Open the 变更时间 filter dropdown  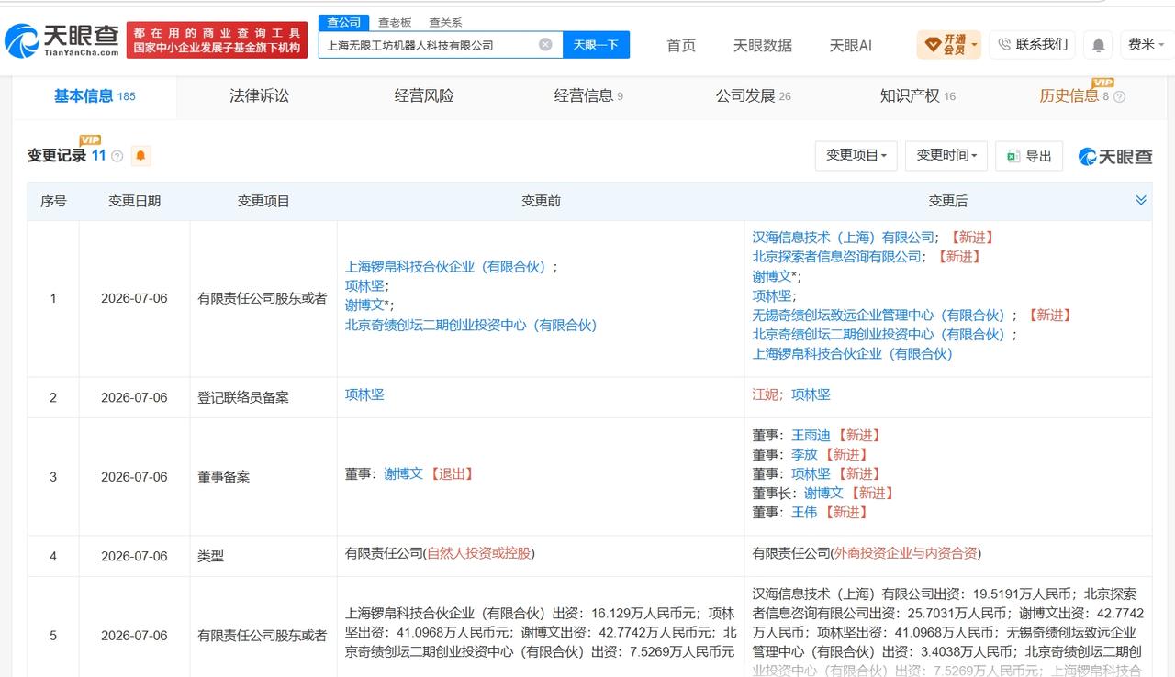click(946, 156)
